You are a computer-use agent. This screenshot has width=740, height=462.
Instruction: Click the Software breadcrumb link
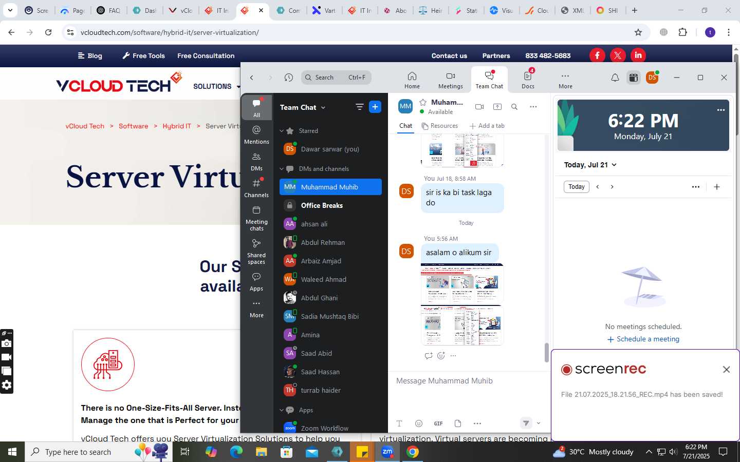[133, 126]
